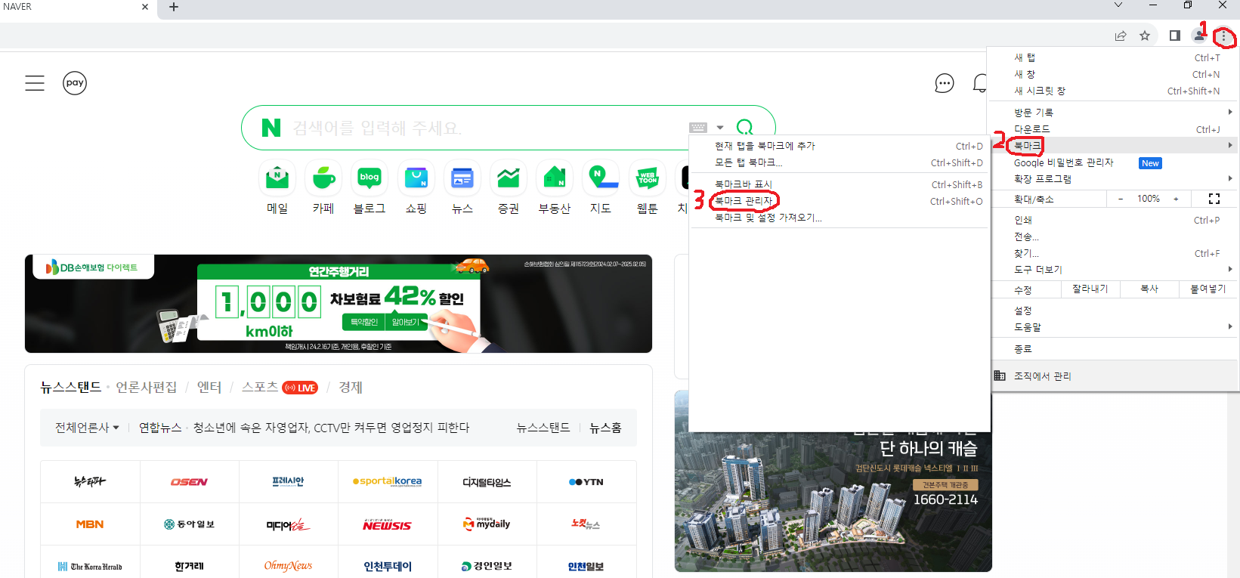The image size is (1240, 578).
Task: Select 북마크 및 설정 가져오기...
Action: pos(839,218)
